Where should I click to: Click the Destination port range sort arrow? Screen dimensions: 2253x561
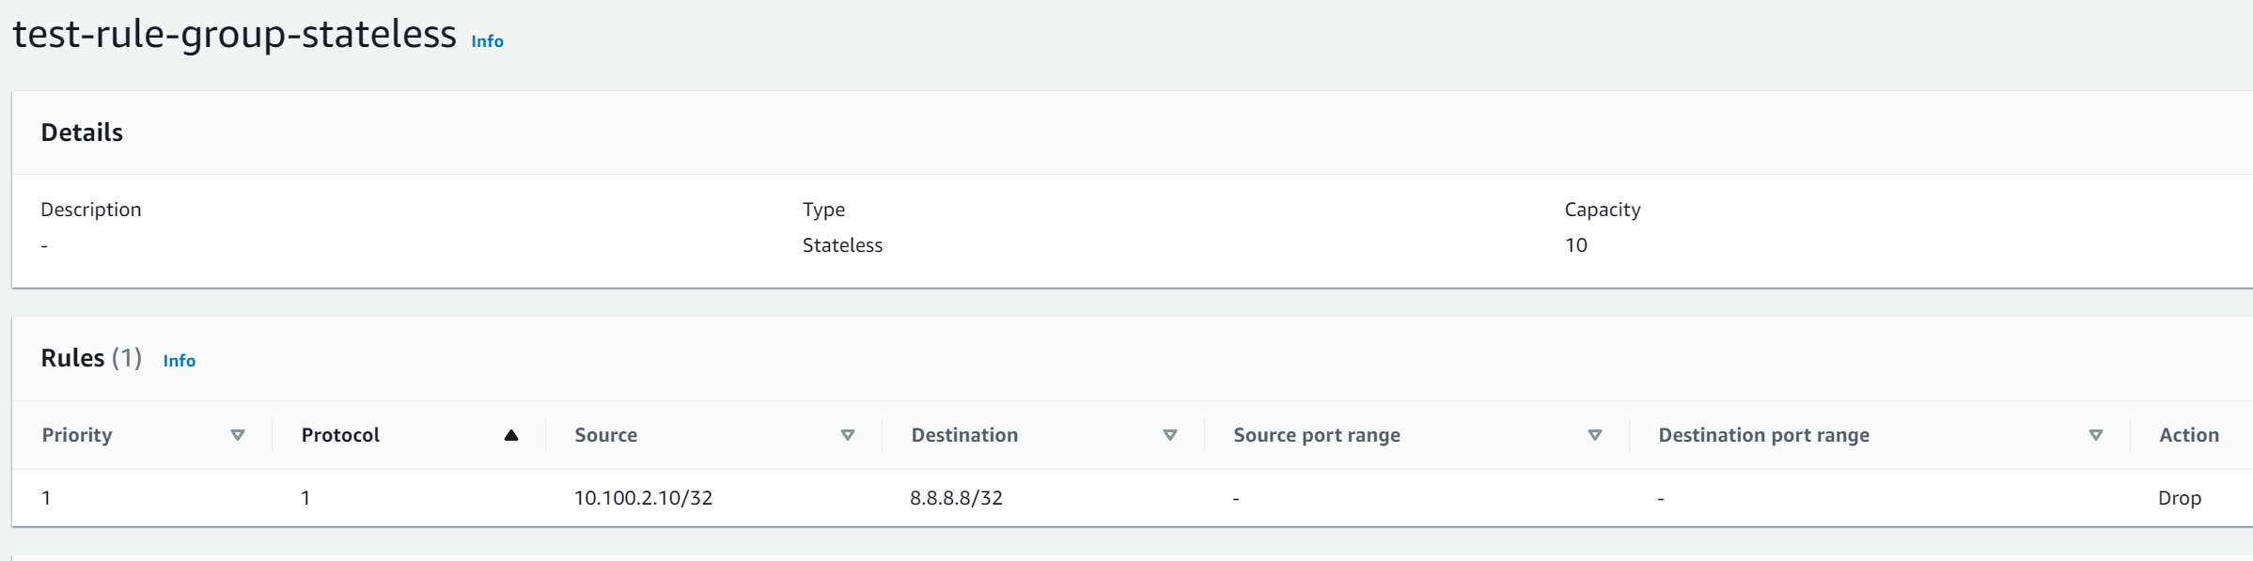pyautogui.click(x=2096, y=435)
